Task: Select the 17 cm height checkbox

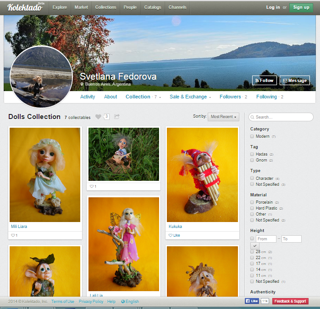Action: tap(252, 264)
